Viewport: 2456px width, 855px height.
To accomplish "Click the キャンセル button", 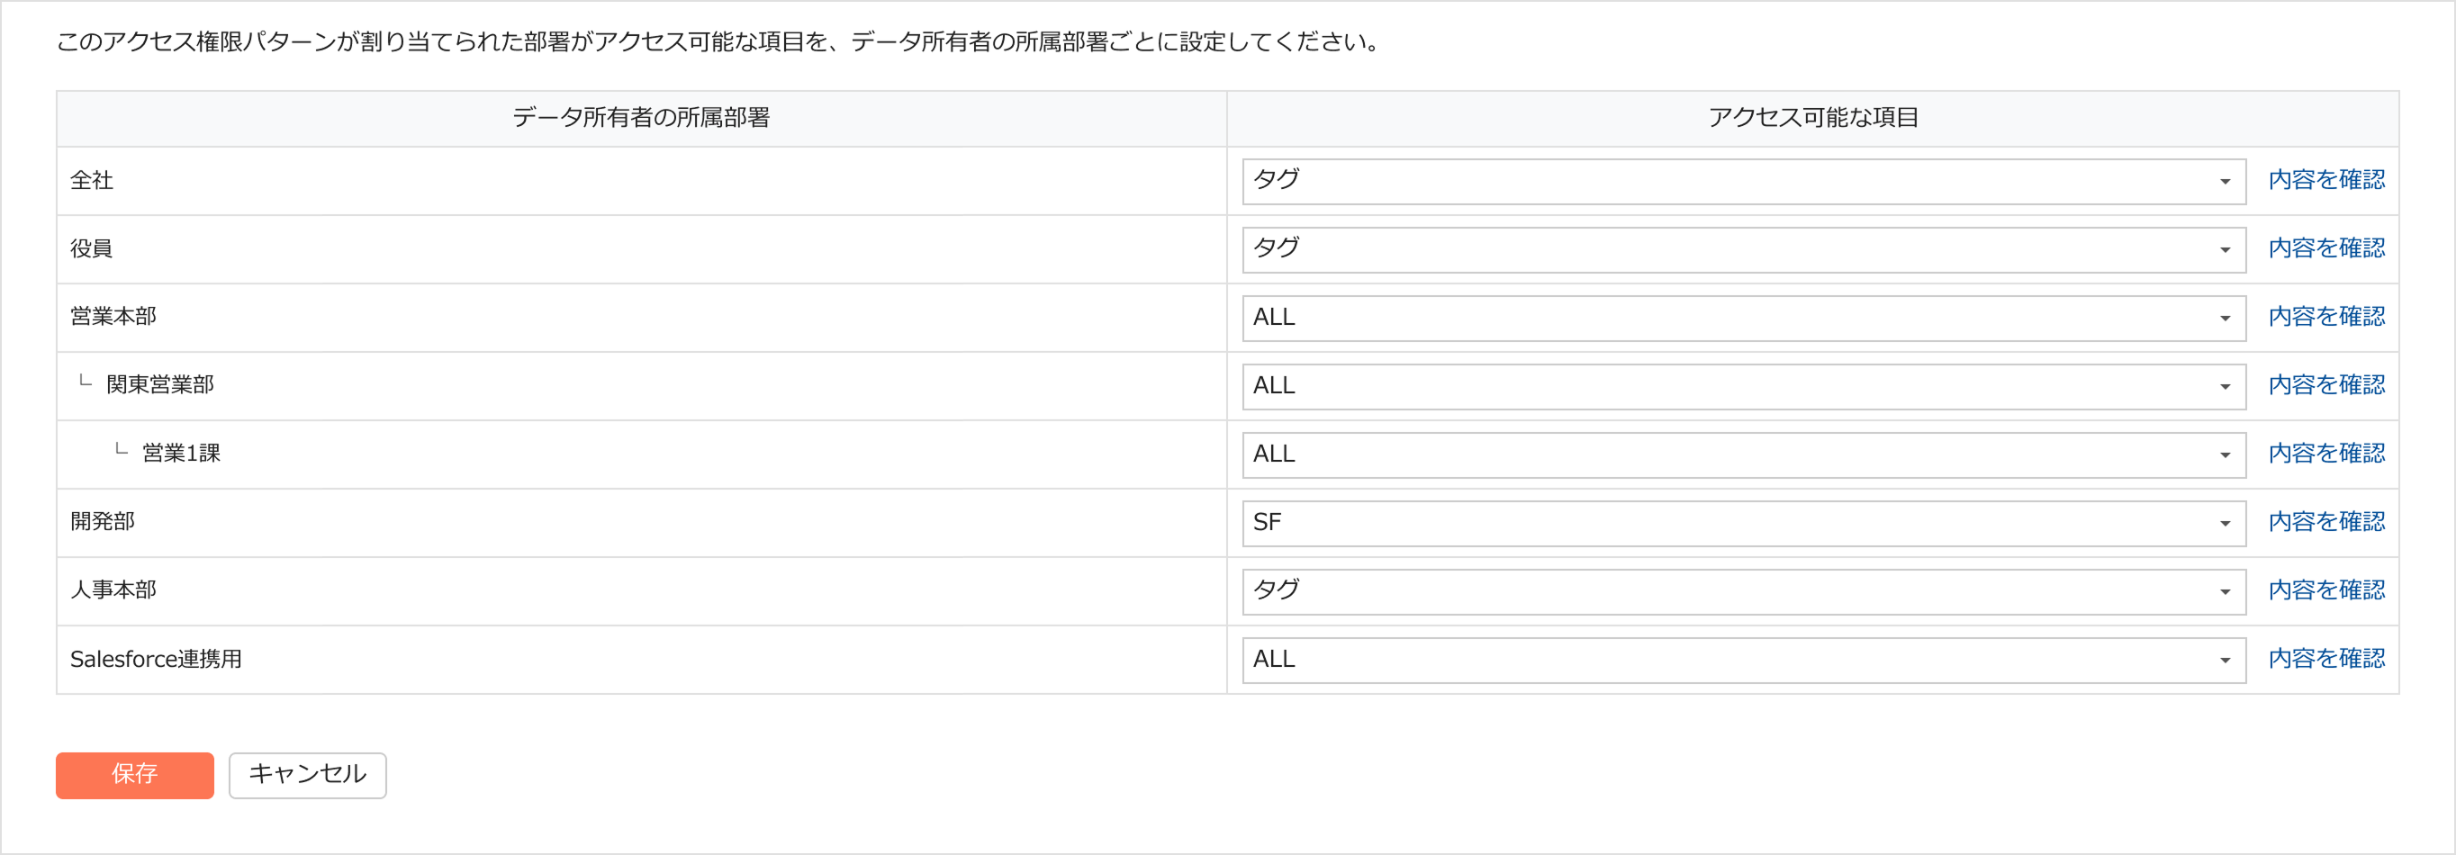I will point(307,775).
